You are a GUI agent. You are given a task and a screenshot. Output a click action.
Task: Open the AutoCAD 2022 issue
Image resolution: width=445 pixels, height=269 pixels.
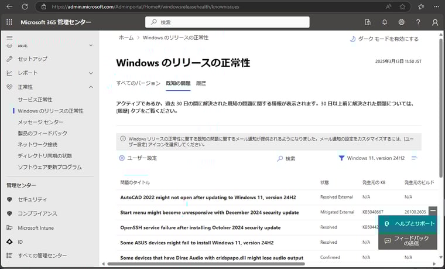pyautogui.click(x=208, y=198)
